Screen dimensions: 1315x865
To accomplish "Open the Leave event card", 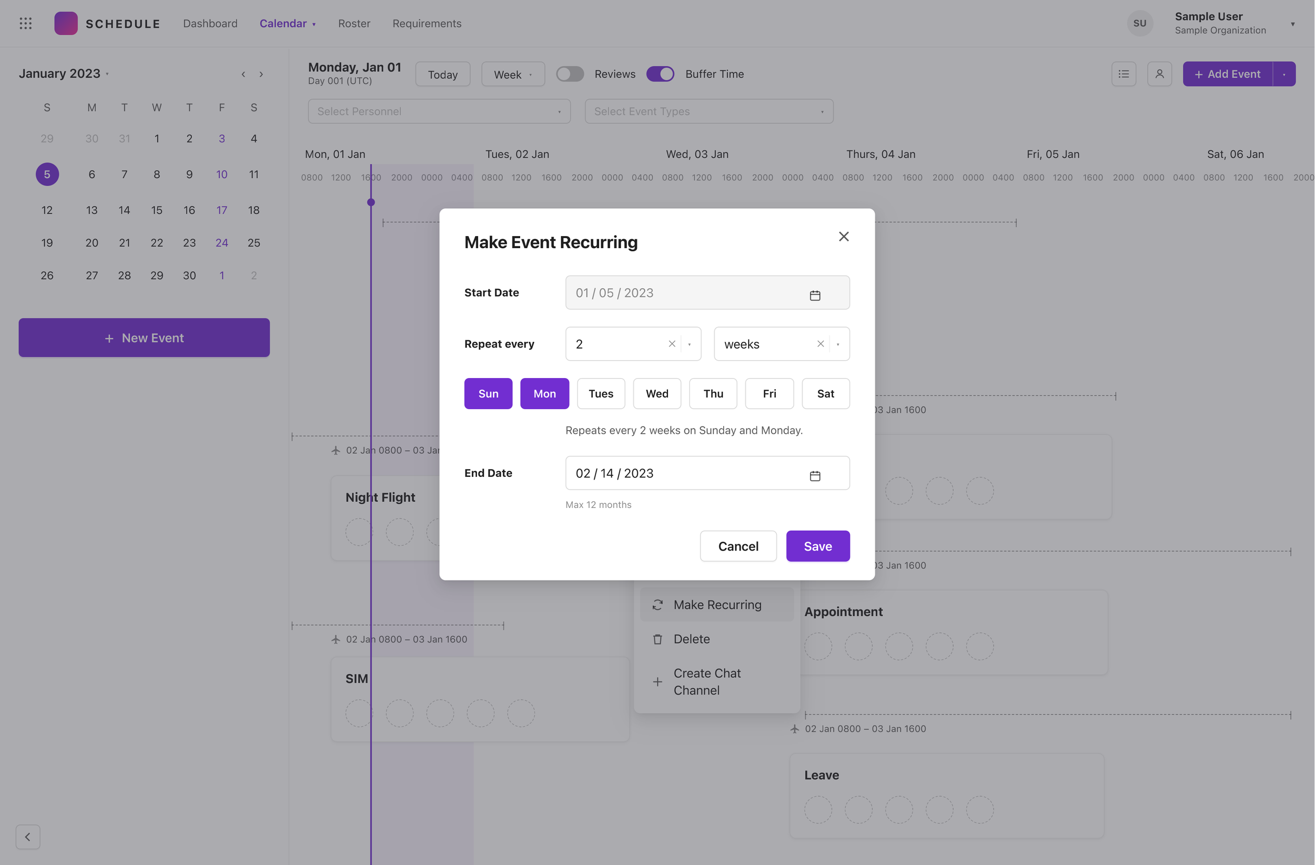I will click(946, 796).
